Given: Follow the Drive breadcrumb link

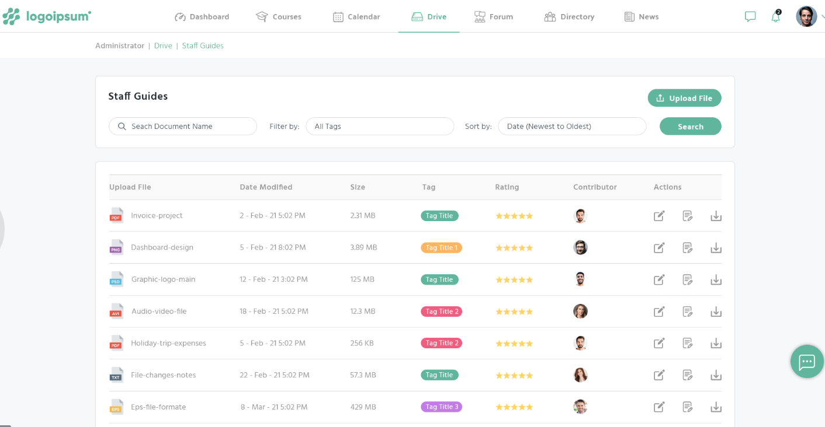Looking at the screenshot, I should click(x=163, y=45).
